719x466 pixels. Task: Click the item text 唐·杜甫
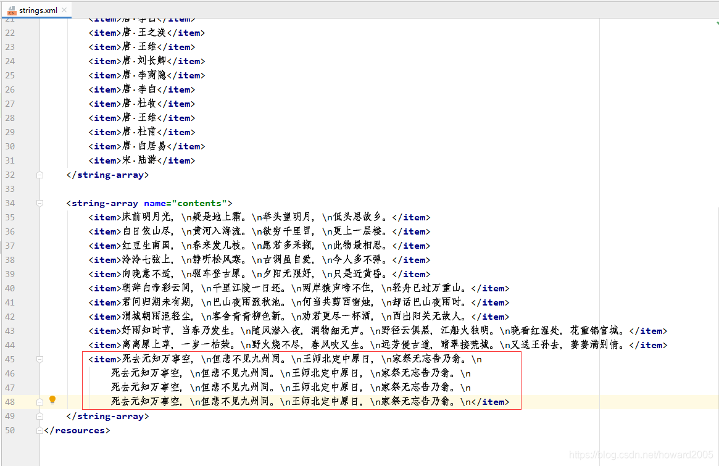(139, 132)
